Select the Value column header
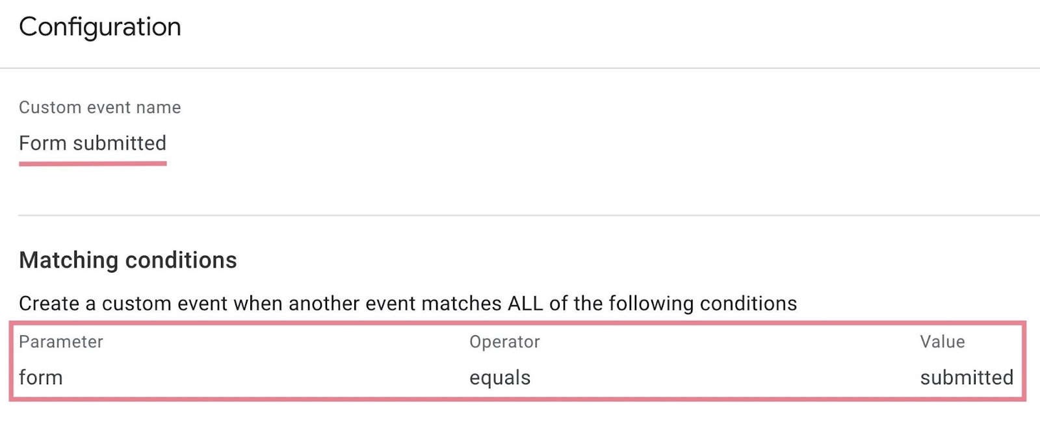This screenshot has height=424, width=1040. click(x=942, y=342)
